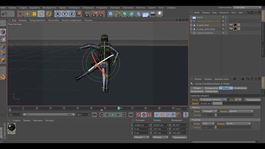The height and width of the screenshot is (149, 265).
Task: Switch to the Кинематика tab
Action: click(197, 91)
